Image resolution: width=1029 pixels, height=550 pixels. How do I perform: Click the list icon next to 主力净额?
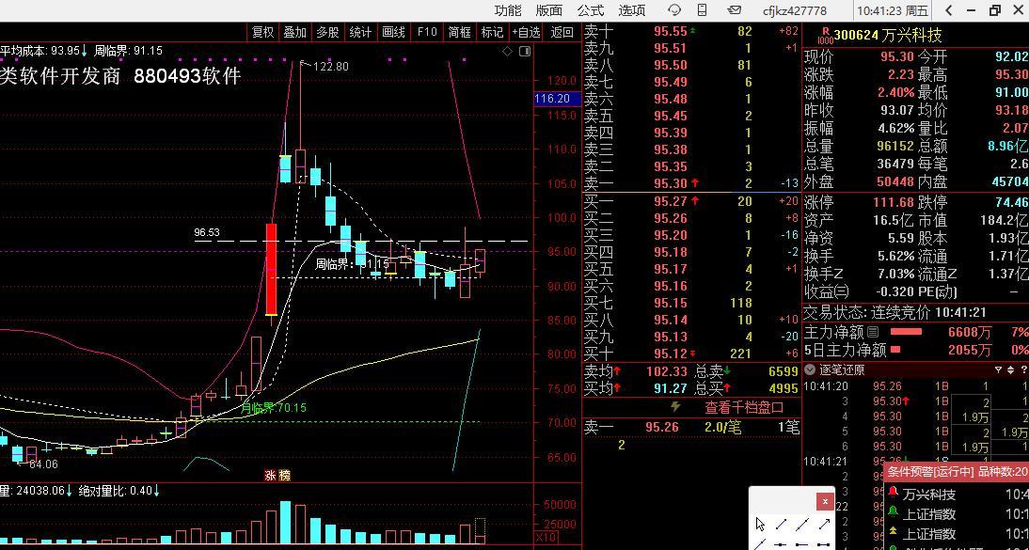872,332
